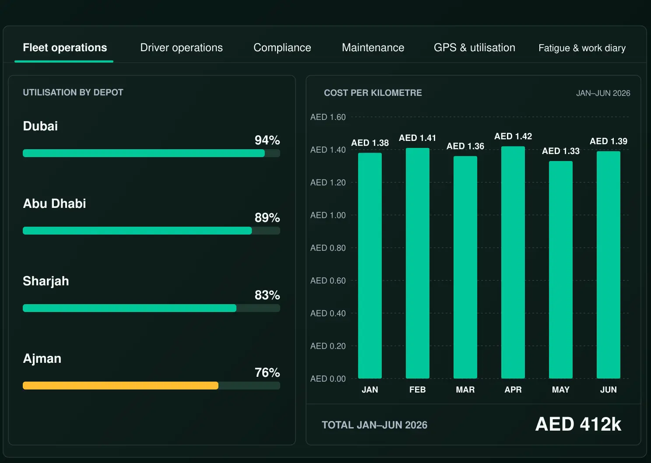
Task: Switch to Fatigue & work diary tab
Action: click(x=582, y=48)
